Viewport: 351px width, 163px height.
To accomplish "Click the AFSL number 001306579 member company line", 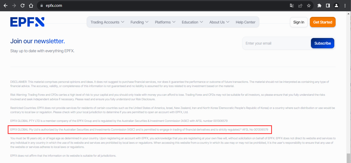I will click(x=119, y=121).
